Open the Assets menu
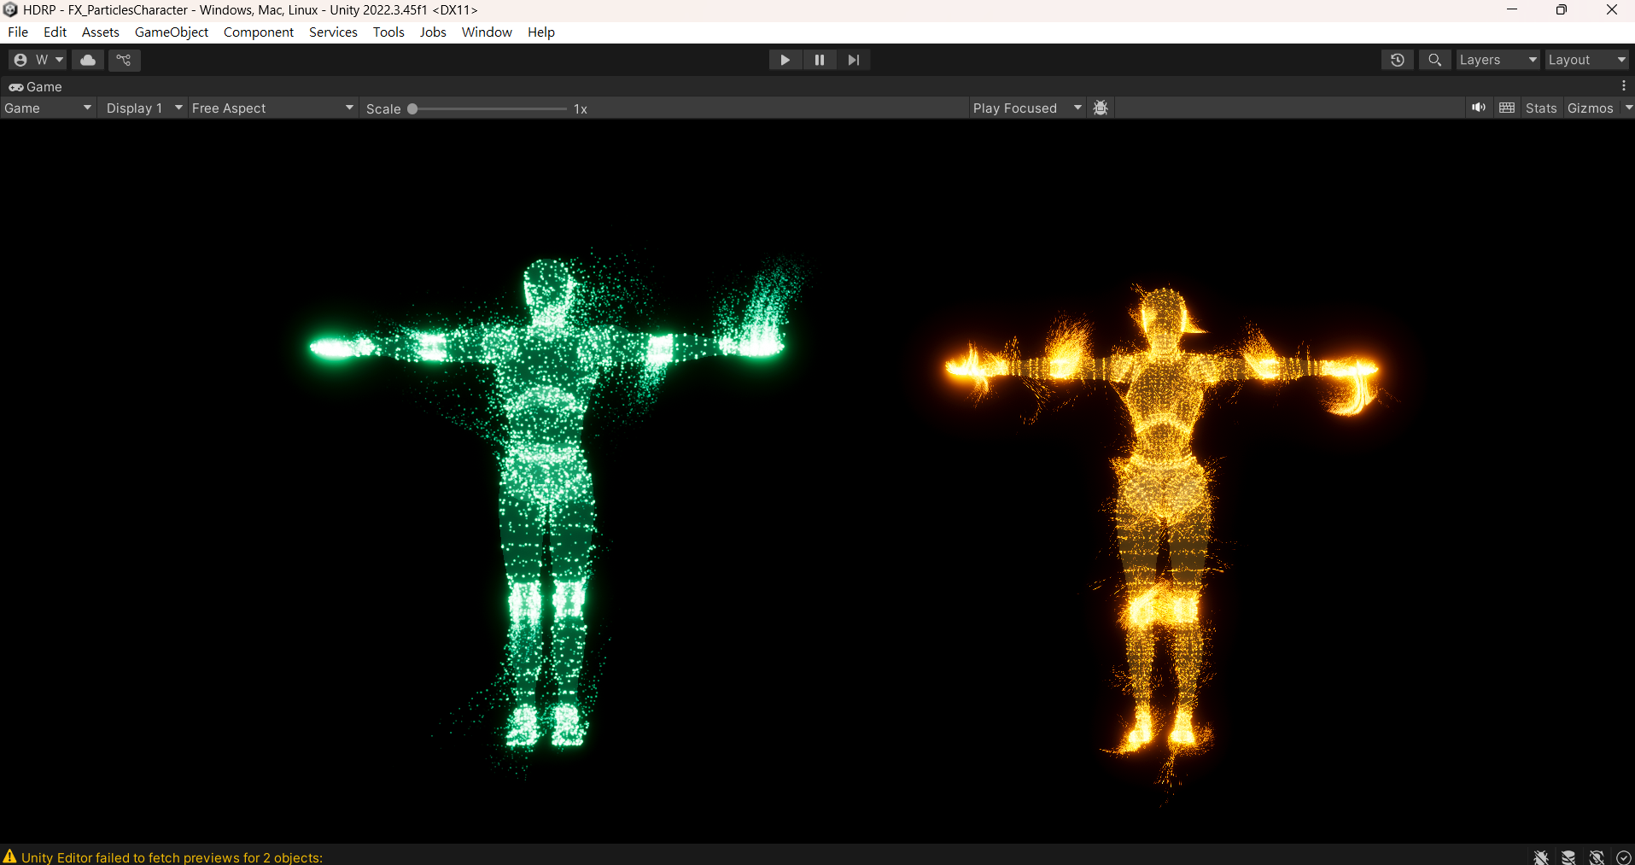The image size is (1635, 865). coord(101,32)
